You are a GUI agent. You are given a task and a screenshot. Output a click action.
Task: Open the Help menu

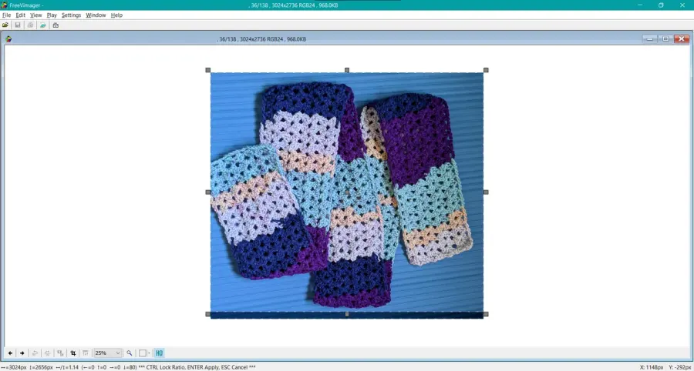[x=116, y=15]
